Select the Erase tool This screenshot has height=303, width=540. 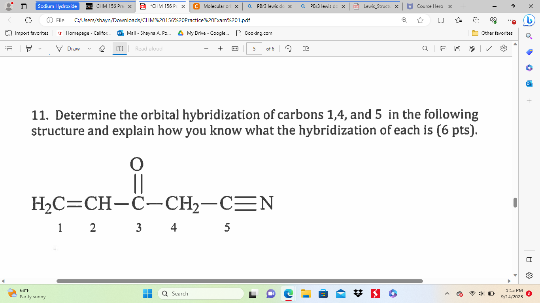(x=102, y=49)
